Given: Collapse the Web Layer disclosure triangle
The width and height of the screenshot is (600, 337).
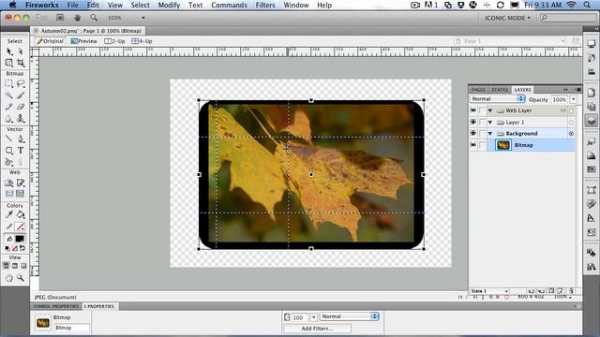Looking at the screenshot, I should point(490,110).
